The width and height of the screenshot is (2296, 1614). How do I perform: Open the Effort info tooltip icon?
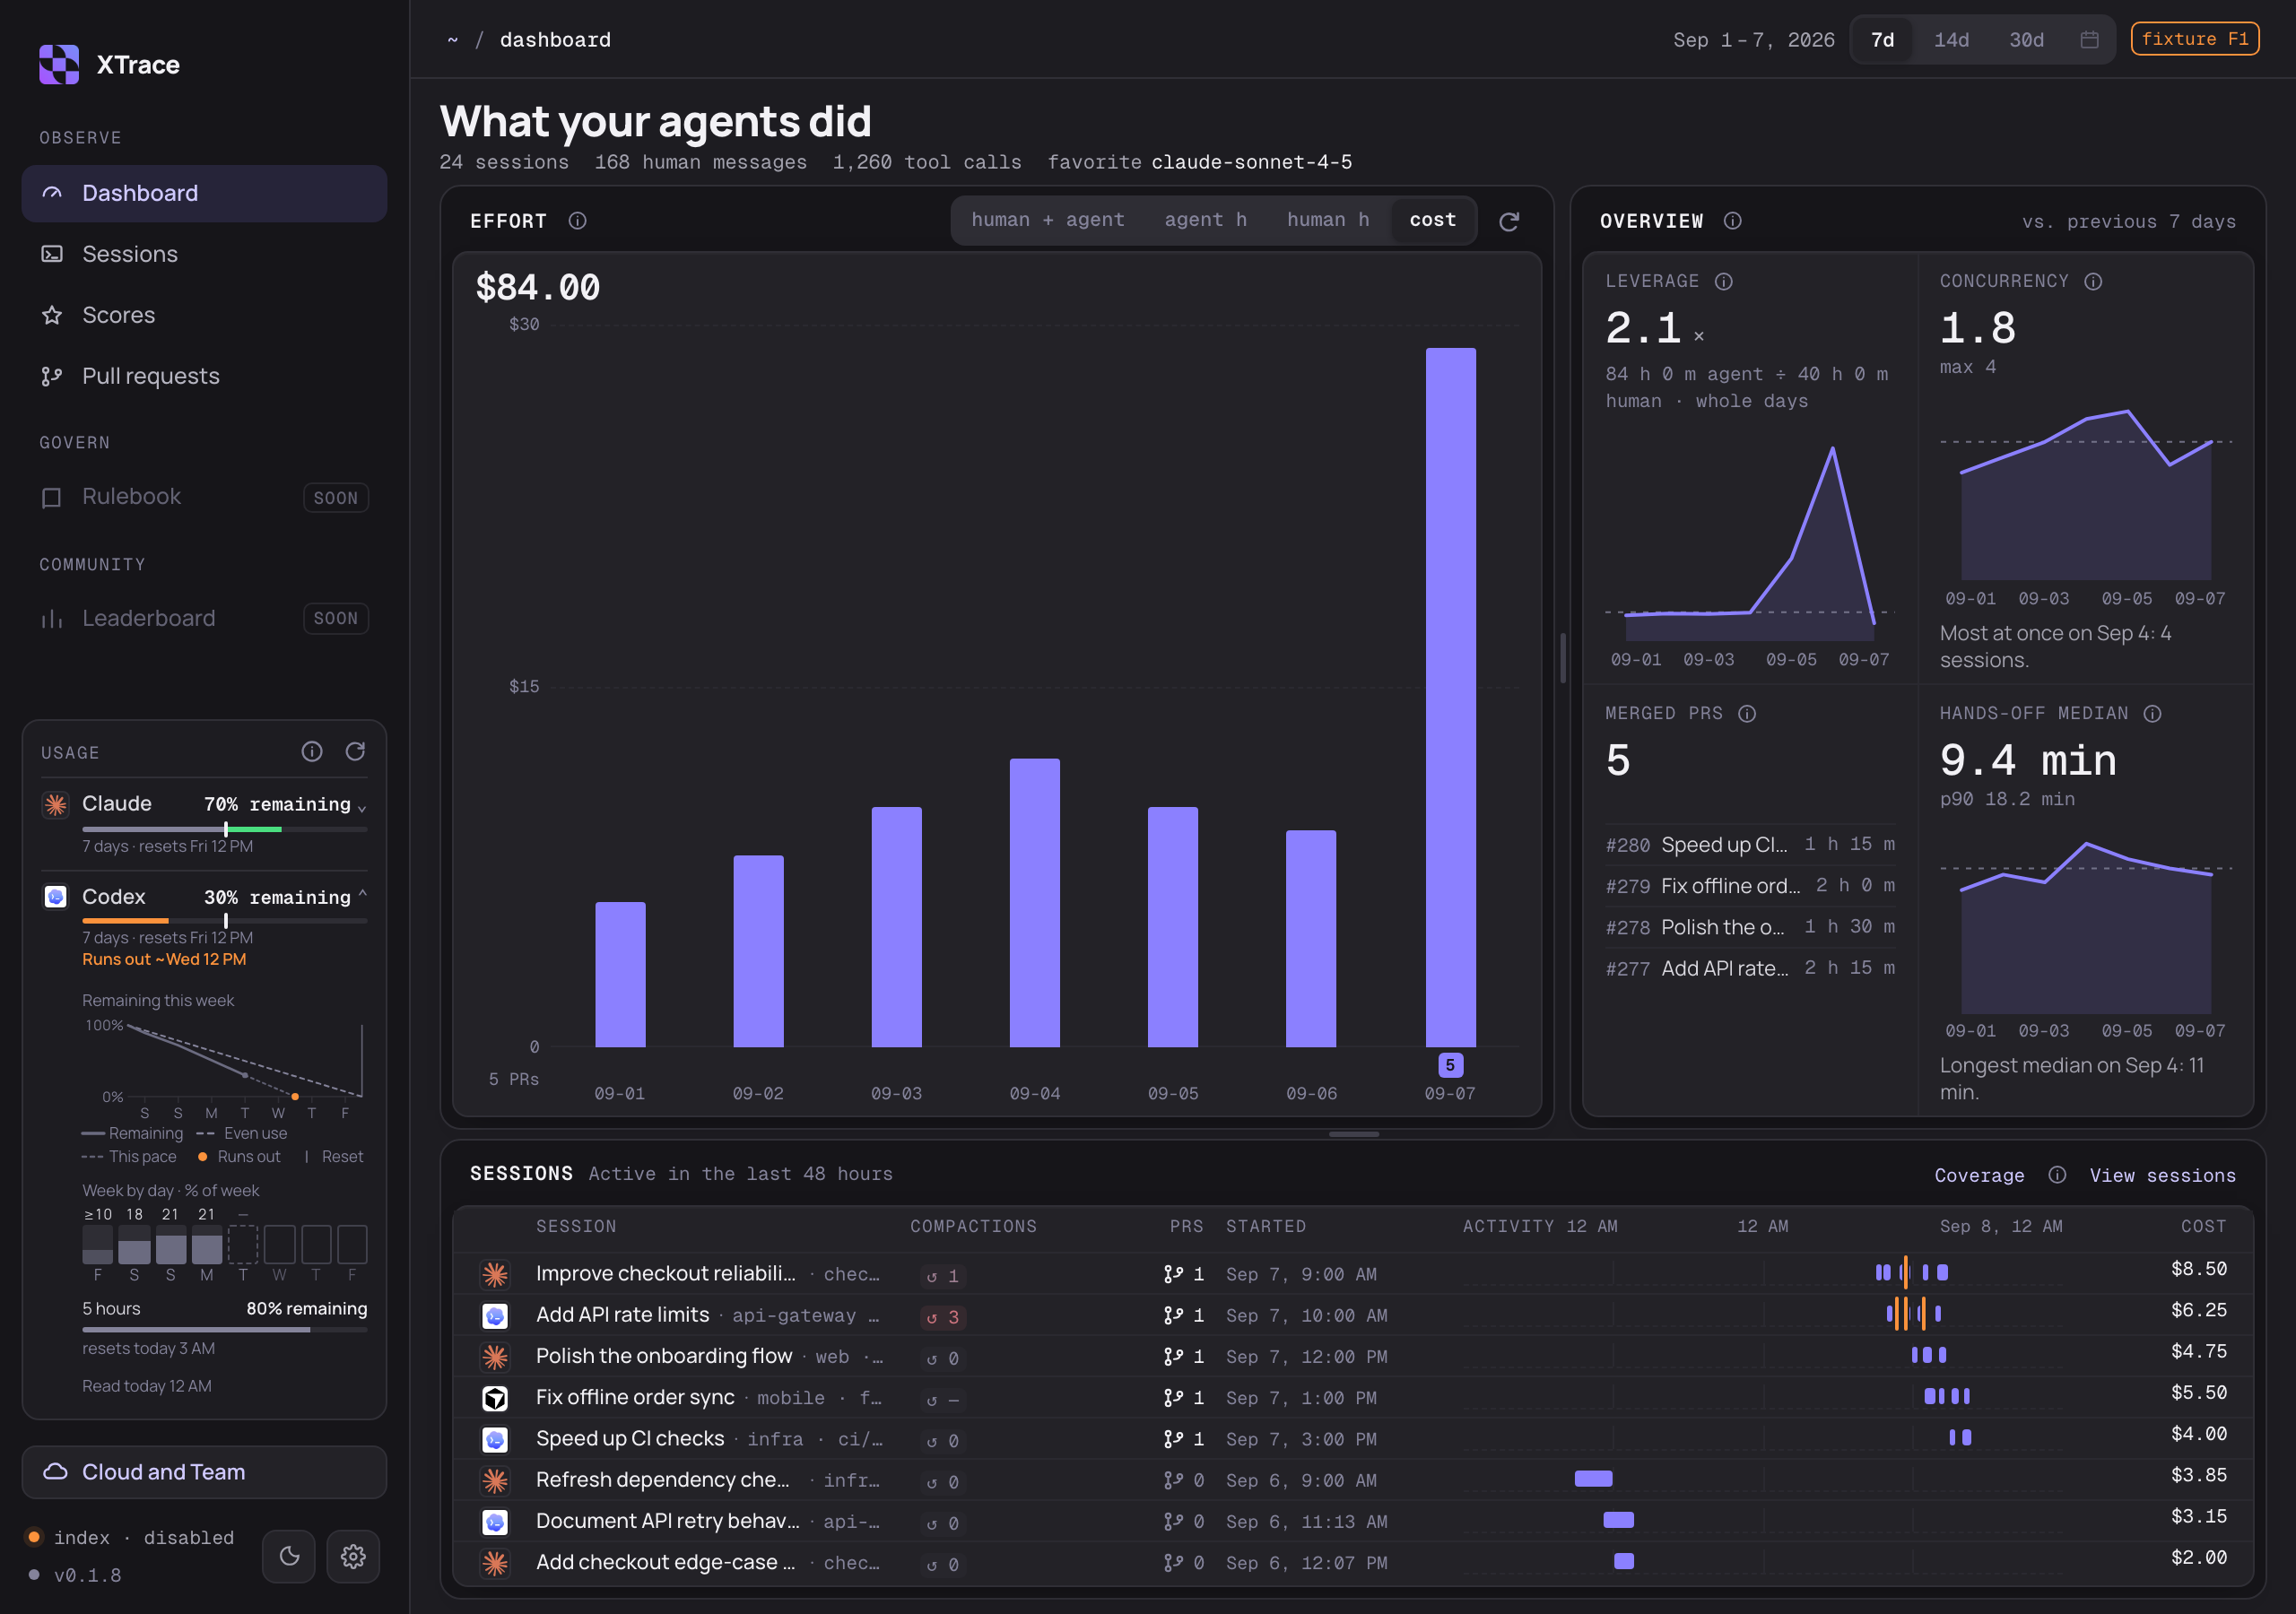point(577,221)
